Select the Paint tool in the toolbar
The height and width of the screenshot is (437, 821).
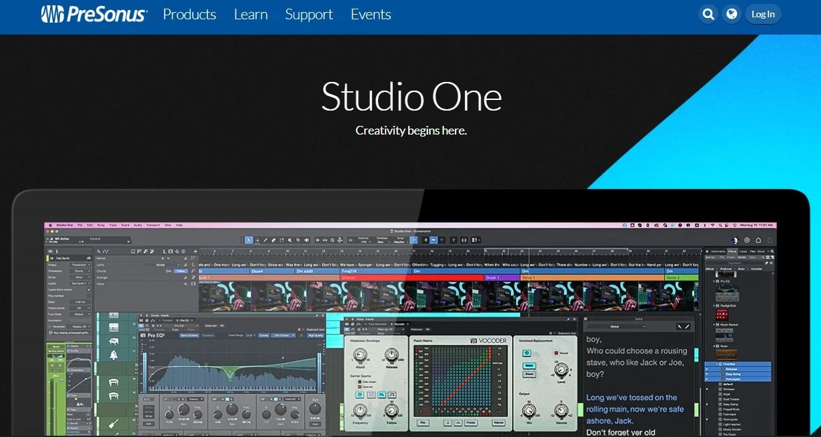tap(282, 238)
